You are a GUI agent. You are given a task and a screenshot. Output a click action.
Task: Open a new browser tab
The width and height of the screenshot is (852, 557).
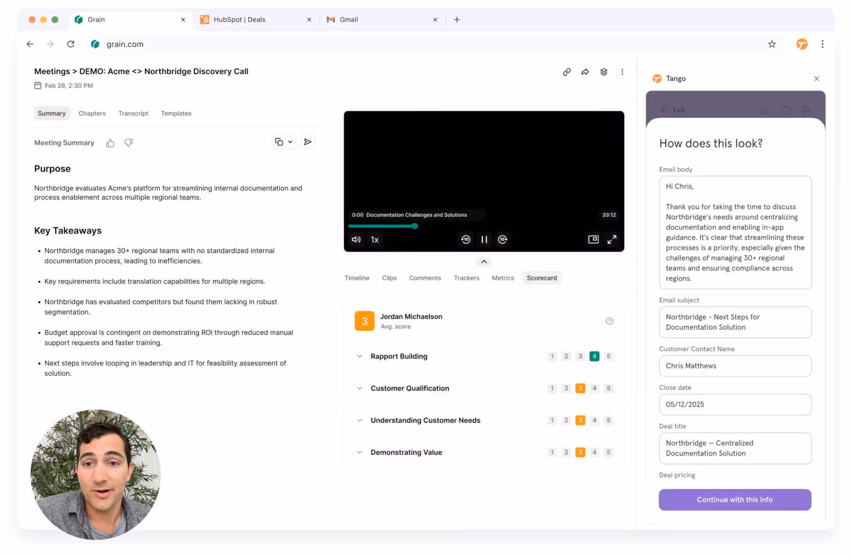[457, 19]
